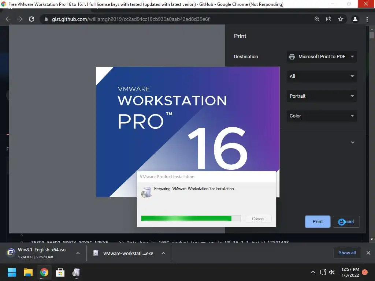
Task: Click the page vertical scrollbar thumb
Action: pos(372,35)
